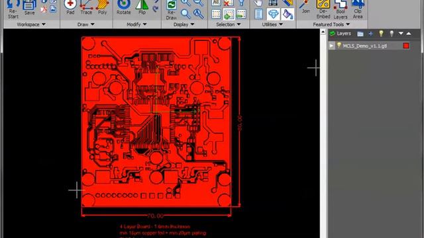Select the Join tool
The image size is (424, 238).
point(305,7)
